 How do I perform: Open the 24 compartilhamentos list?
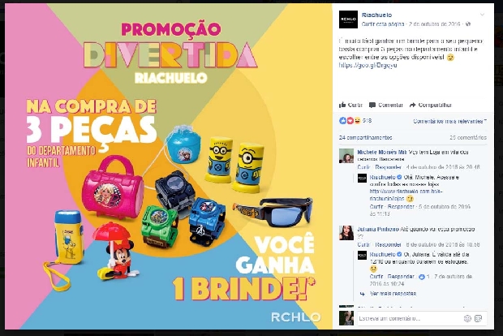tap(365, 137)
